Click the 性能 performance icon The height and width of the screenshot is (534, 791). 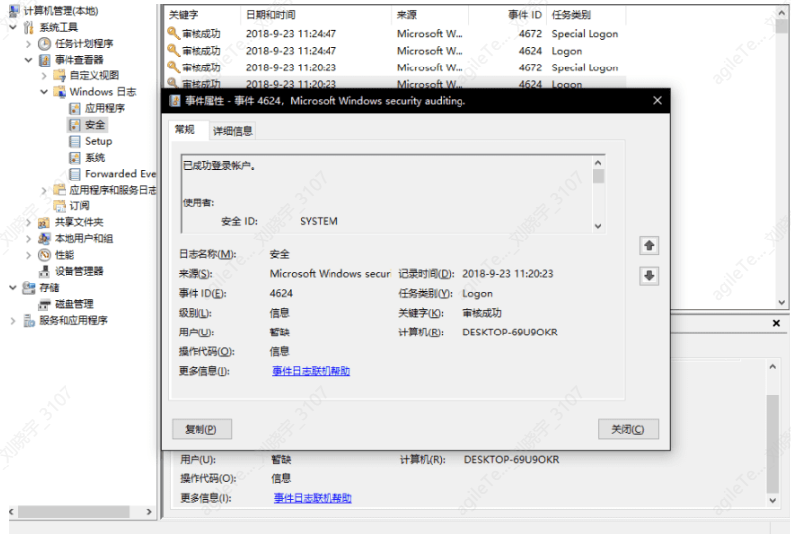[x=45, y=255]
